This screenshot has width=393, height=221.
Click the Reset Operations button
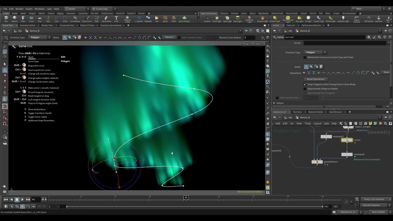tap(315, 79)
